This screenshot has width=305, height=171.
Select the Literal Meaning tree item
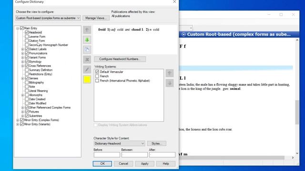pyautogui.click(x=38, y=91)
